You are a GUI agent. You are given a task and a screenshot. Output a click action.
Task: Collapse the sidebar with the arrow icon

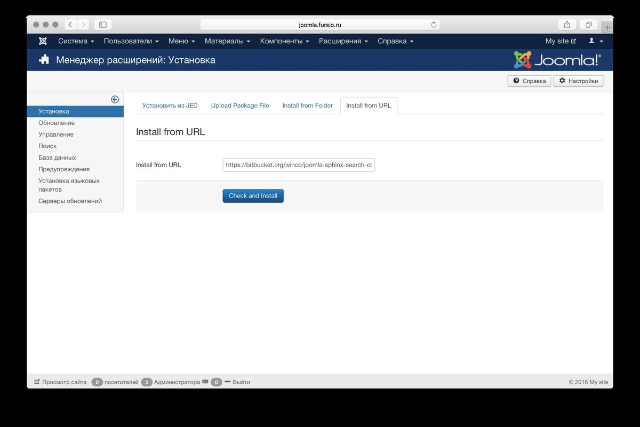[x=115, y=99]
